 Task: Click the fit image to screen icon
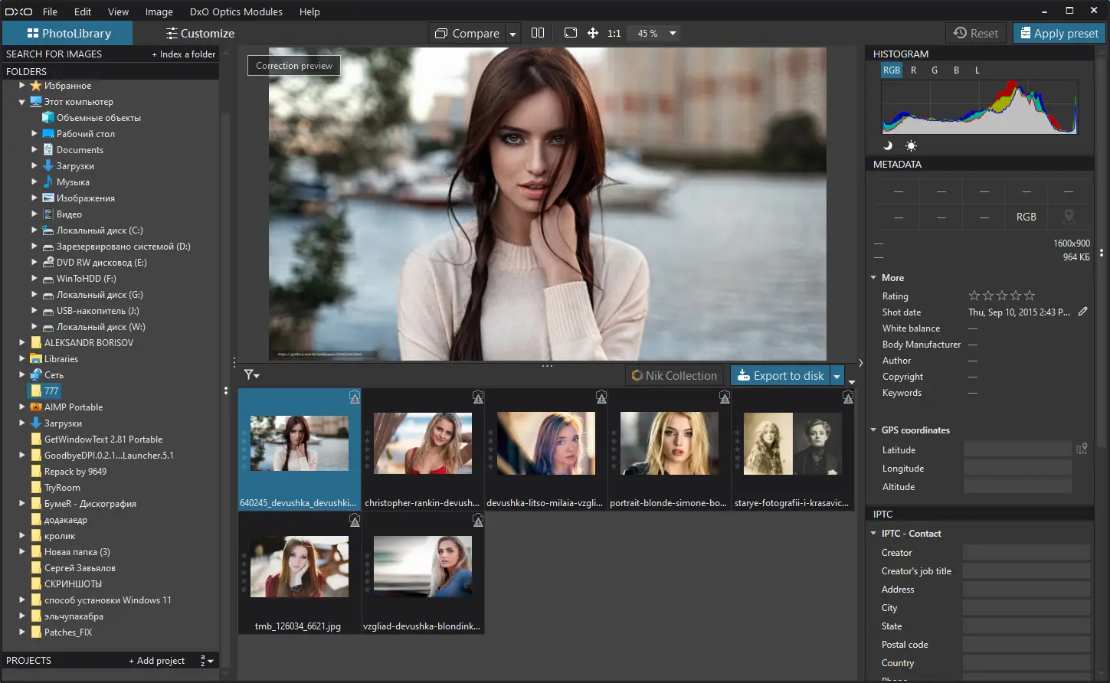(x=571, y=33)
